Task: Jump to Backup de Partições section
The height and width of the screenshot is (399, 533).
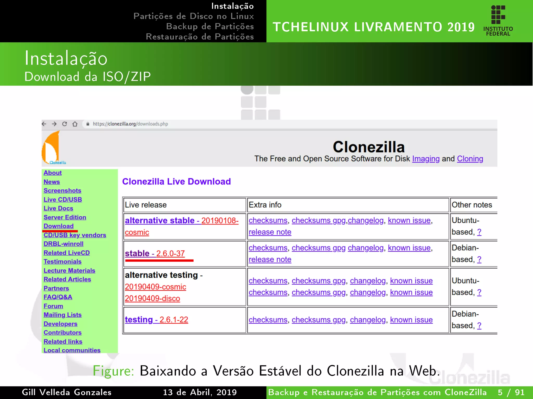Action: tap(210, 26)
